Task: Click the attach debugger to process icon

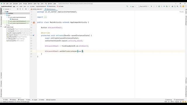Action: click(167, 6)
